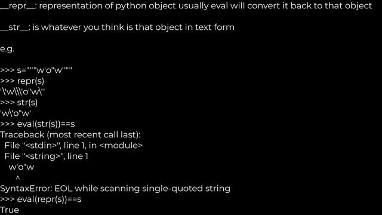
Task: Click the repr output with backslashes
Action: (x=23, y=92)
